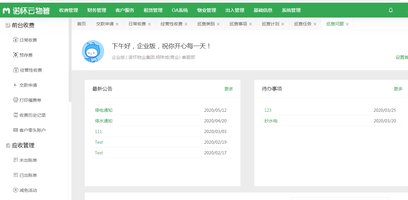408x200 pixels.
Task: Click 更多 link in 最新公告 panel
Action: coord(229,89)
